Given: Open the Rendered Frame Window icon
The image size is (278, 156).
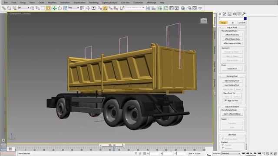Looking at the screenshot, I should [195, 8].
